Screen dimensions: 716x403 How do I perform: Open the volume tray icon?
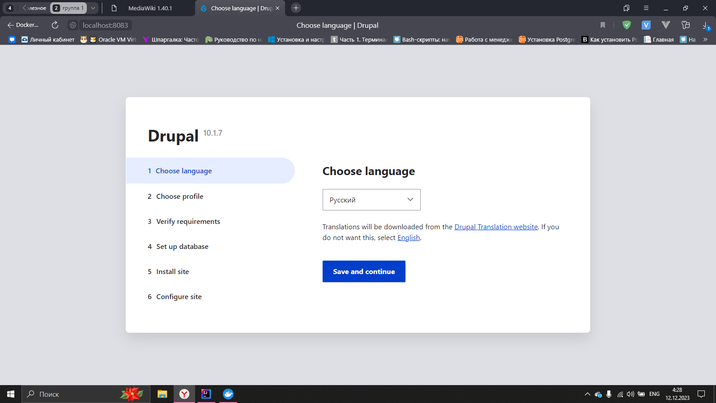(631, 394)
